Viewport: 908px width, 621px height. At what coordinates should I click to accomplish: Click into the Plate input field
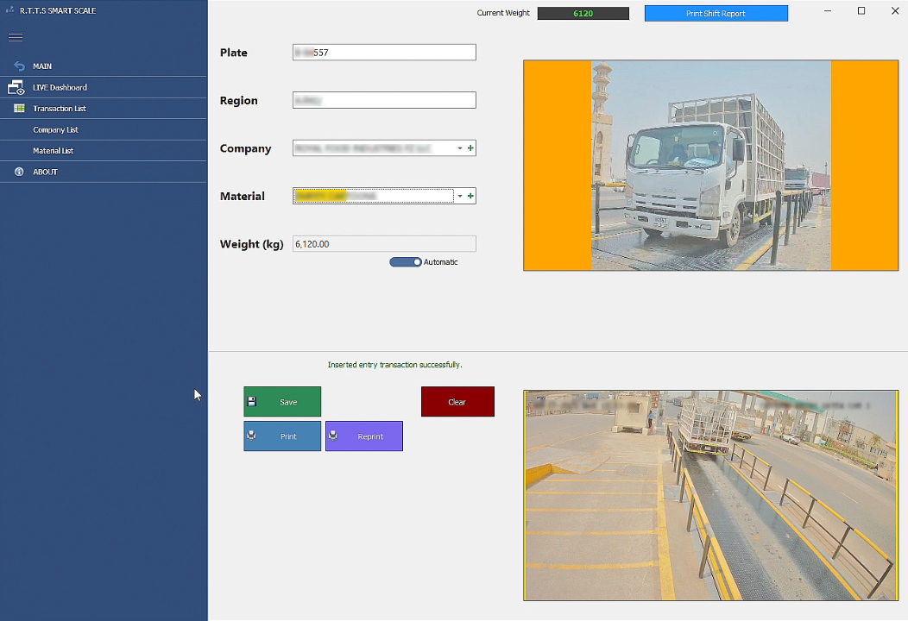384,53
